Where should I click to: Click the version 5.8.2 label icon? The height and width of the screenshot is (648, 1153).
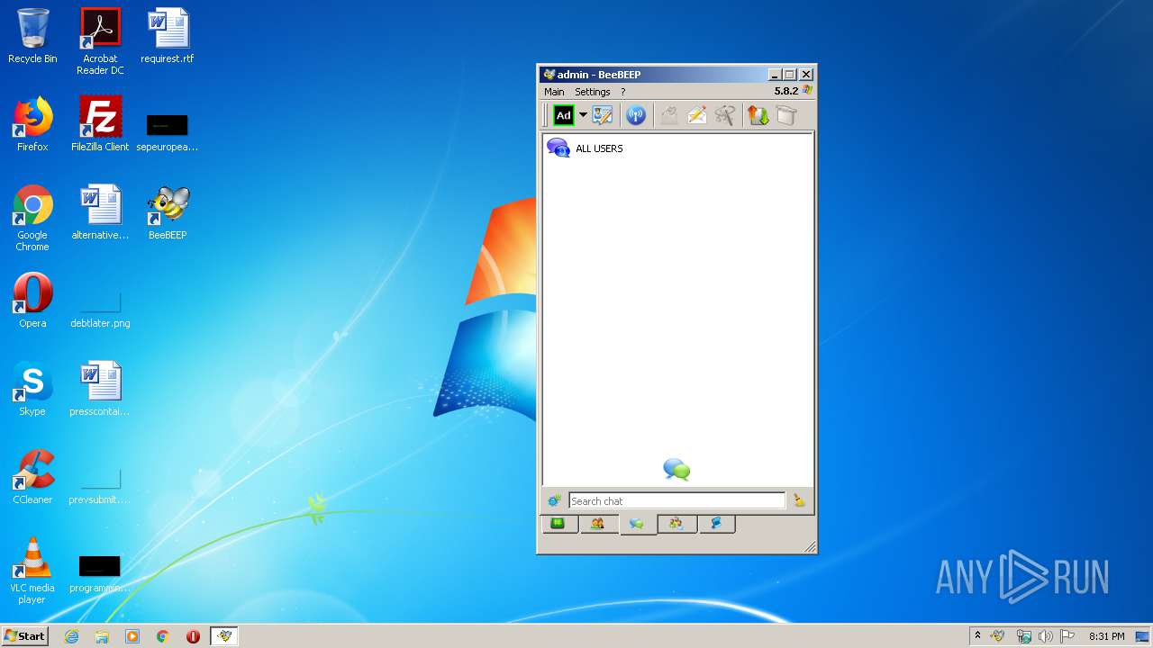807,91
